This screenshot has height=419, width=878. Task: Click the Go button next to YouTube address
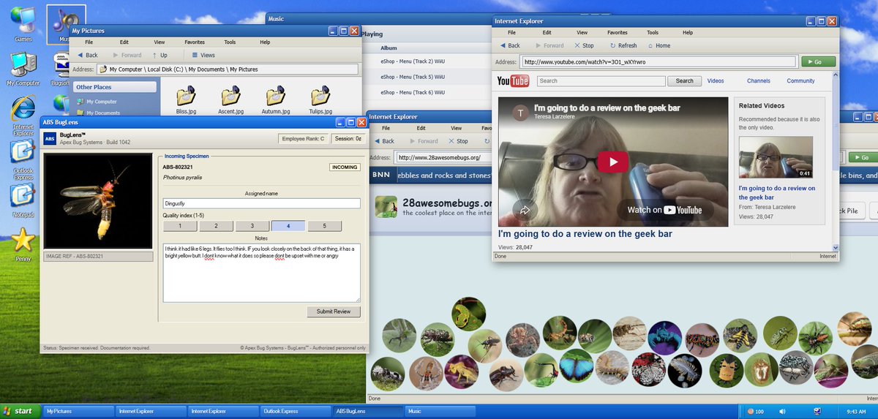pyautogui.click(x=818, y=62)
